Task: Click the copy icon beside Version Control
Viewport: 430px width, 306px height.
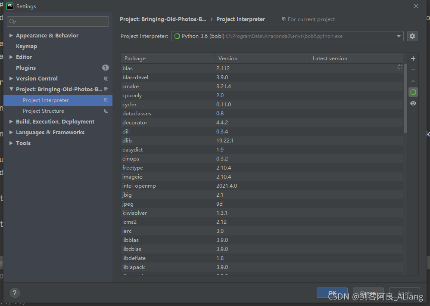Action: coord(106,79)
